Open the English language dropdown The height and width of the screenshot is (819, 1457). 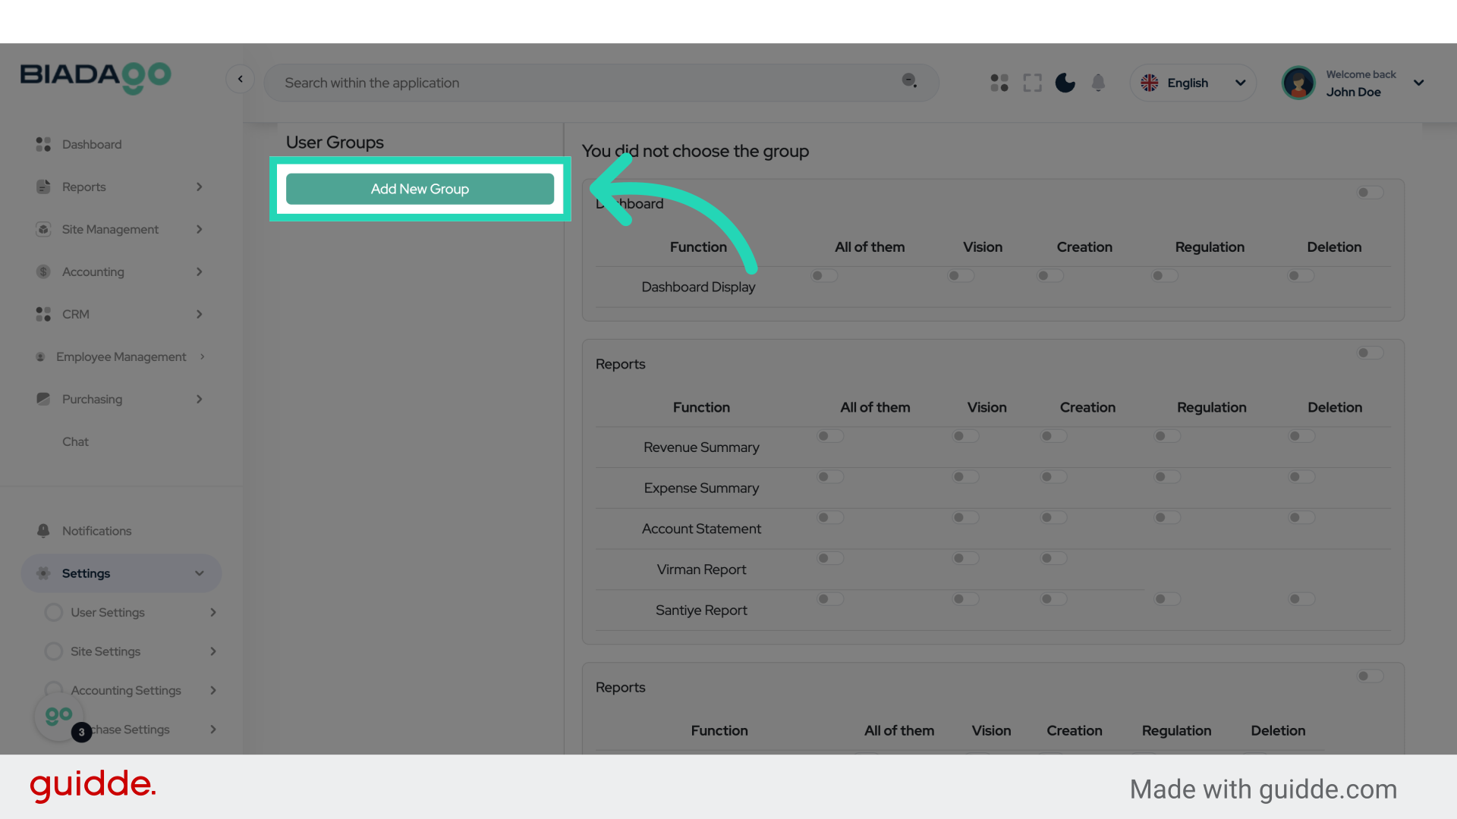click(x=1193, y=83)
